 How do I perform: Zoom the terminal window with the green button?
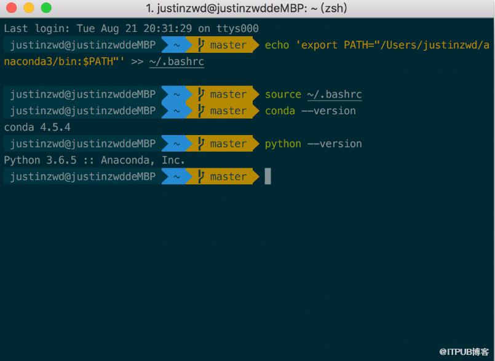[x=46, y=7]
